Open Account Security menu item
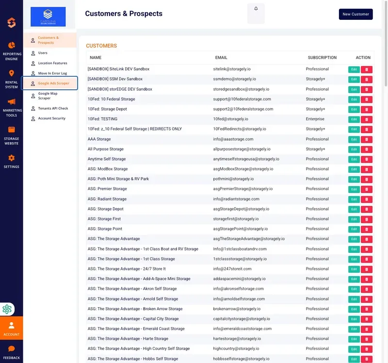 (x=52, y=118)
